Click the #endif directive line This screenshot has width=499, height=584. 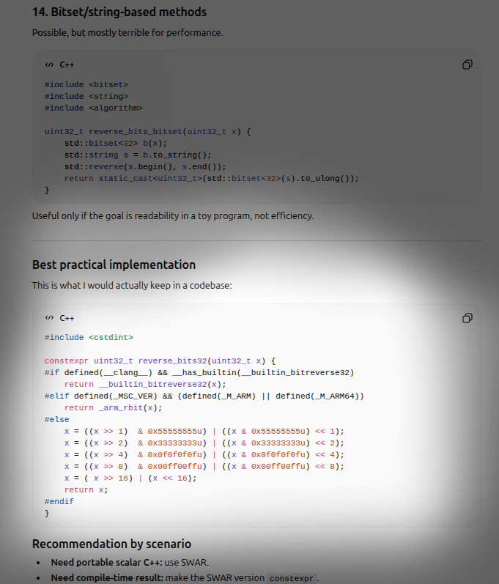click(59, 501)
